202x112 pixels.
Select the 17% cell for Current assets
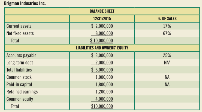click(167, 26)
